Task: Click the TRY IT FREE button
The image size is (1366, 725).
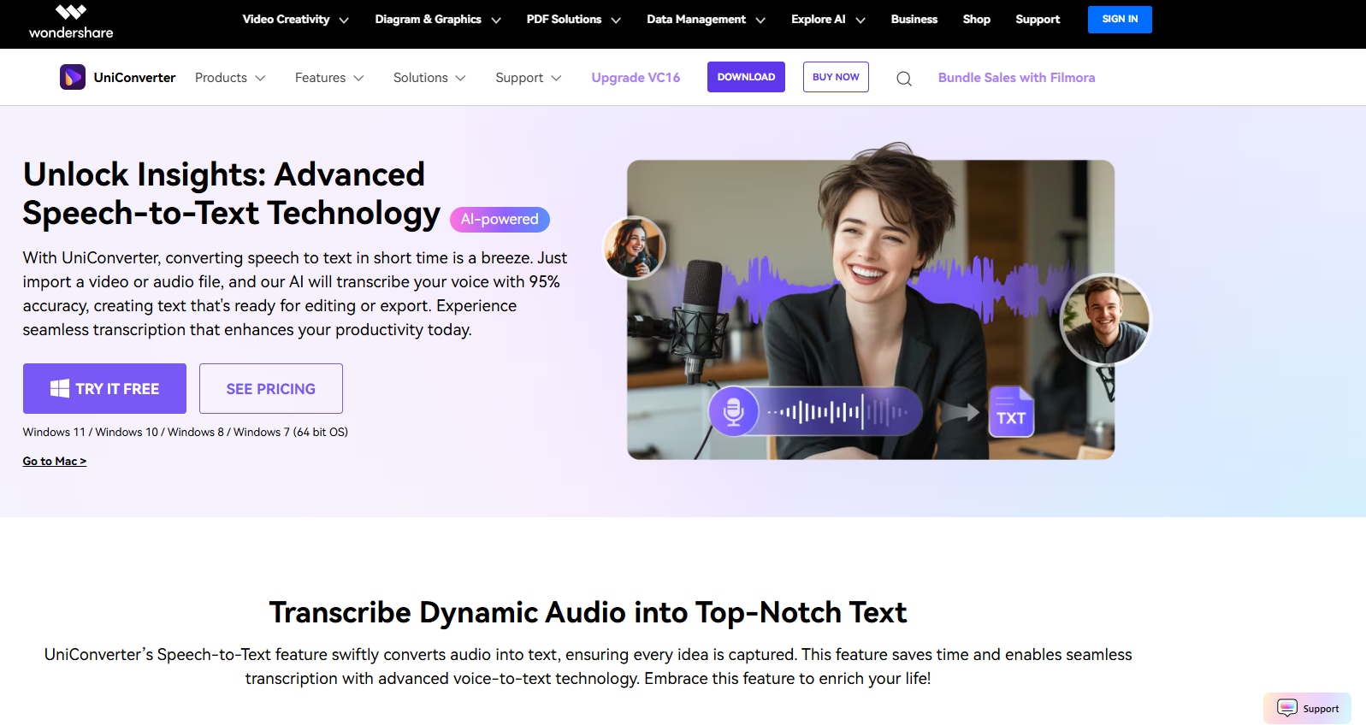Action: 104,388
